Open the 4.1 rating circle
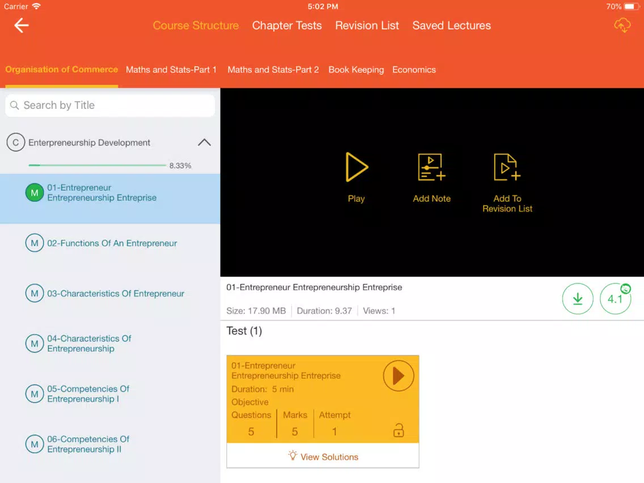The image size is (644, 483). pyautogui.click(x=615, y=299)
